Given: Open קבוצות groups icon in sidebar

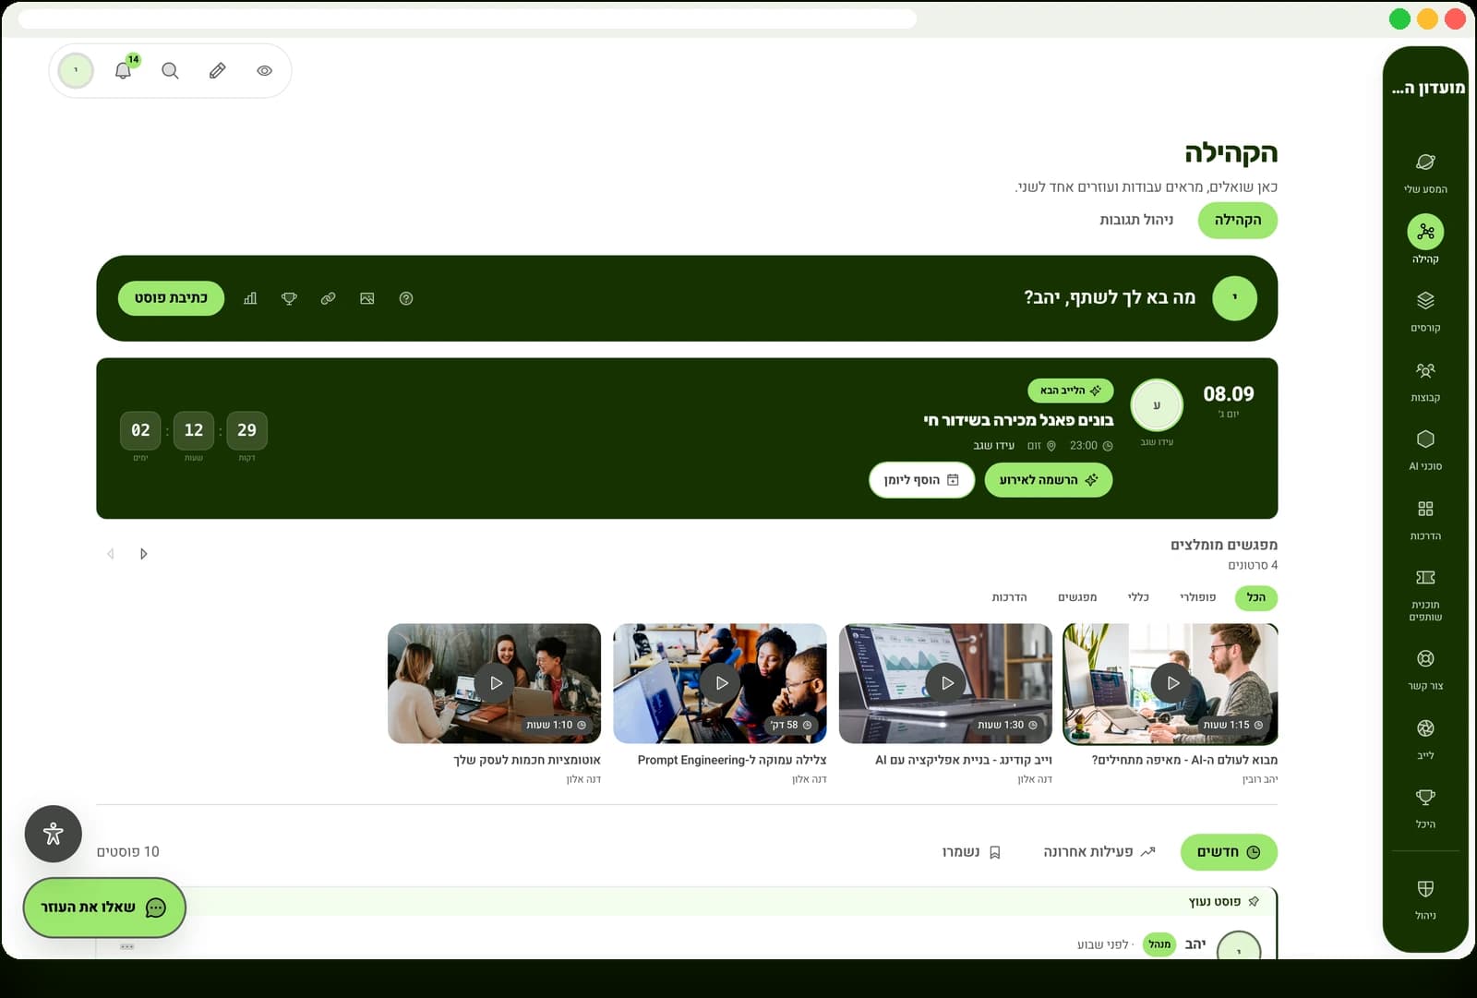Looking at the screenshot, I should pos(1425,370).
